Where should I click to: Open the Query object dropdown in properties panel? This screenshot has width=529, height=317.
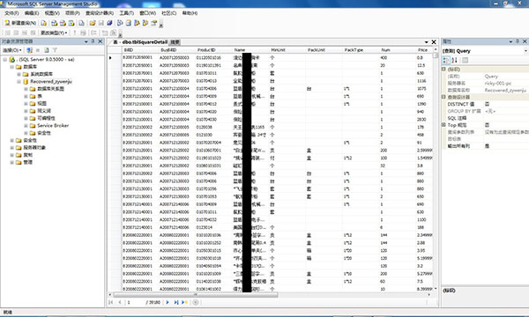tap(525, 51)
